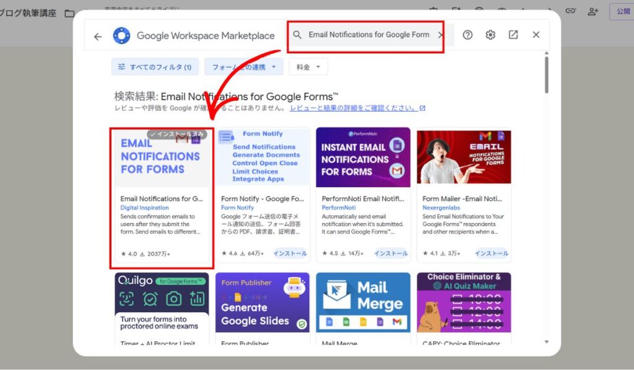Click the copy link icon in top bar
This screenshot has height=370, width=634.
coord(570,11)
